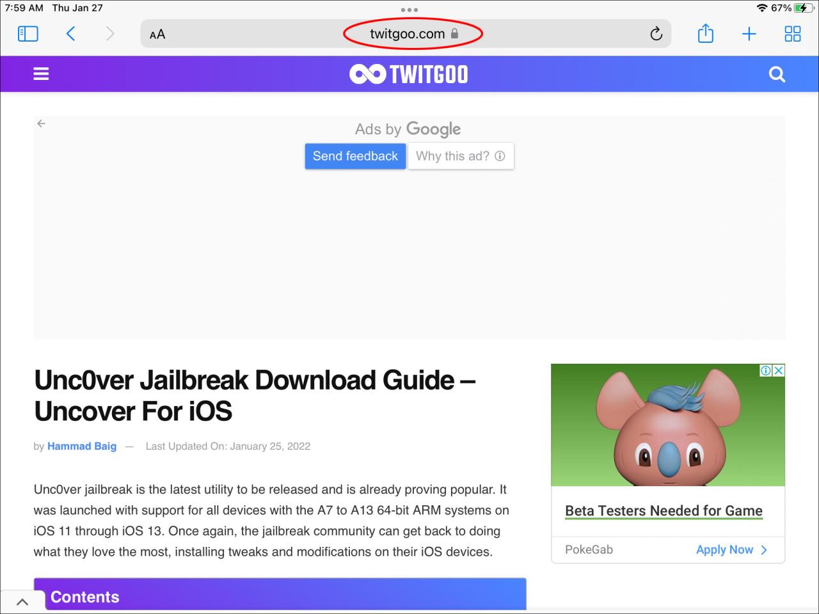Tap the three-dot multitasking control
This screenshot has height=614, width=819.
(409, 10)
